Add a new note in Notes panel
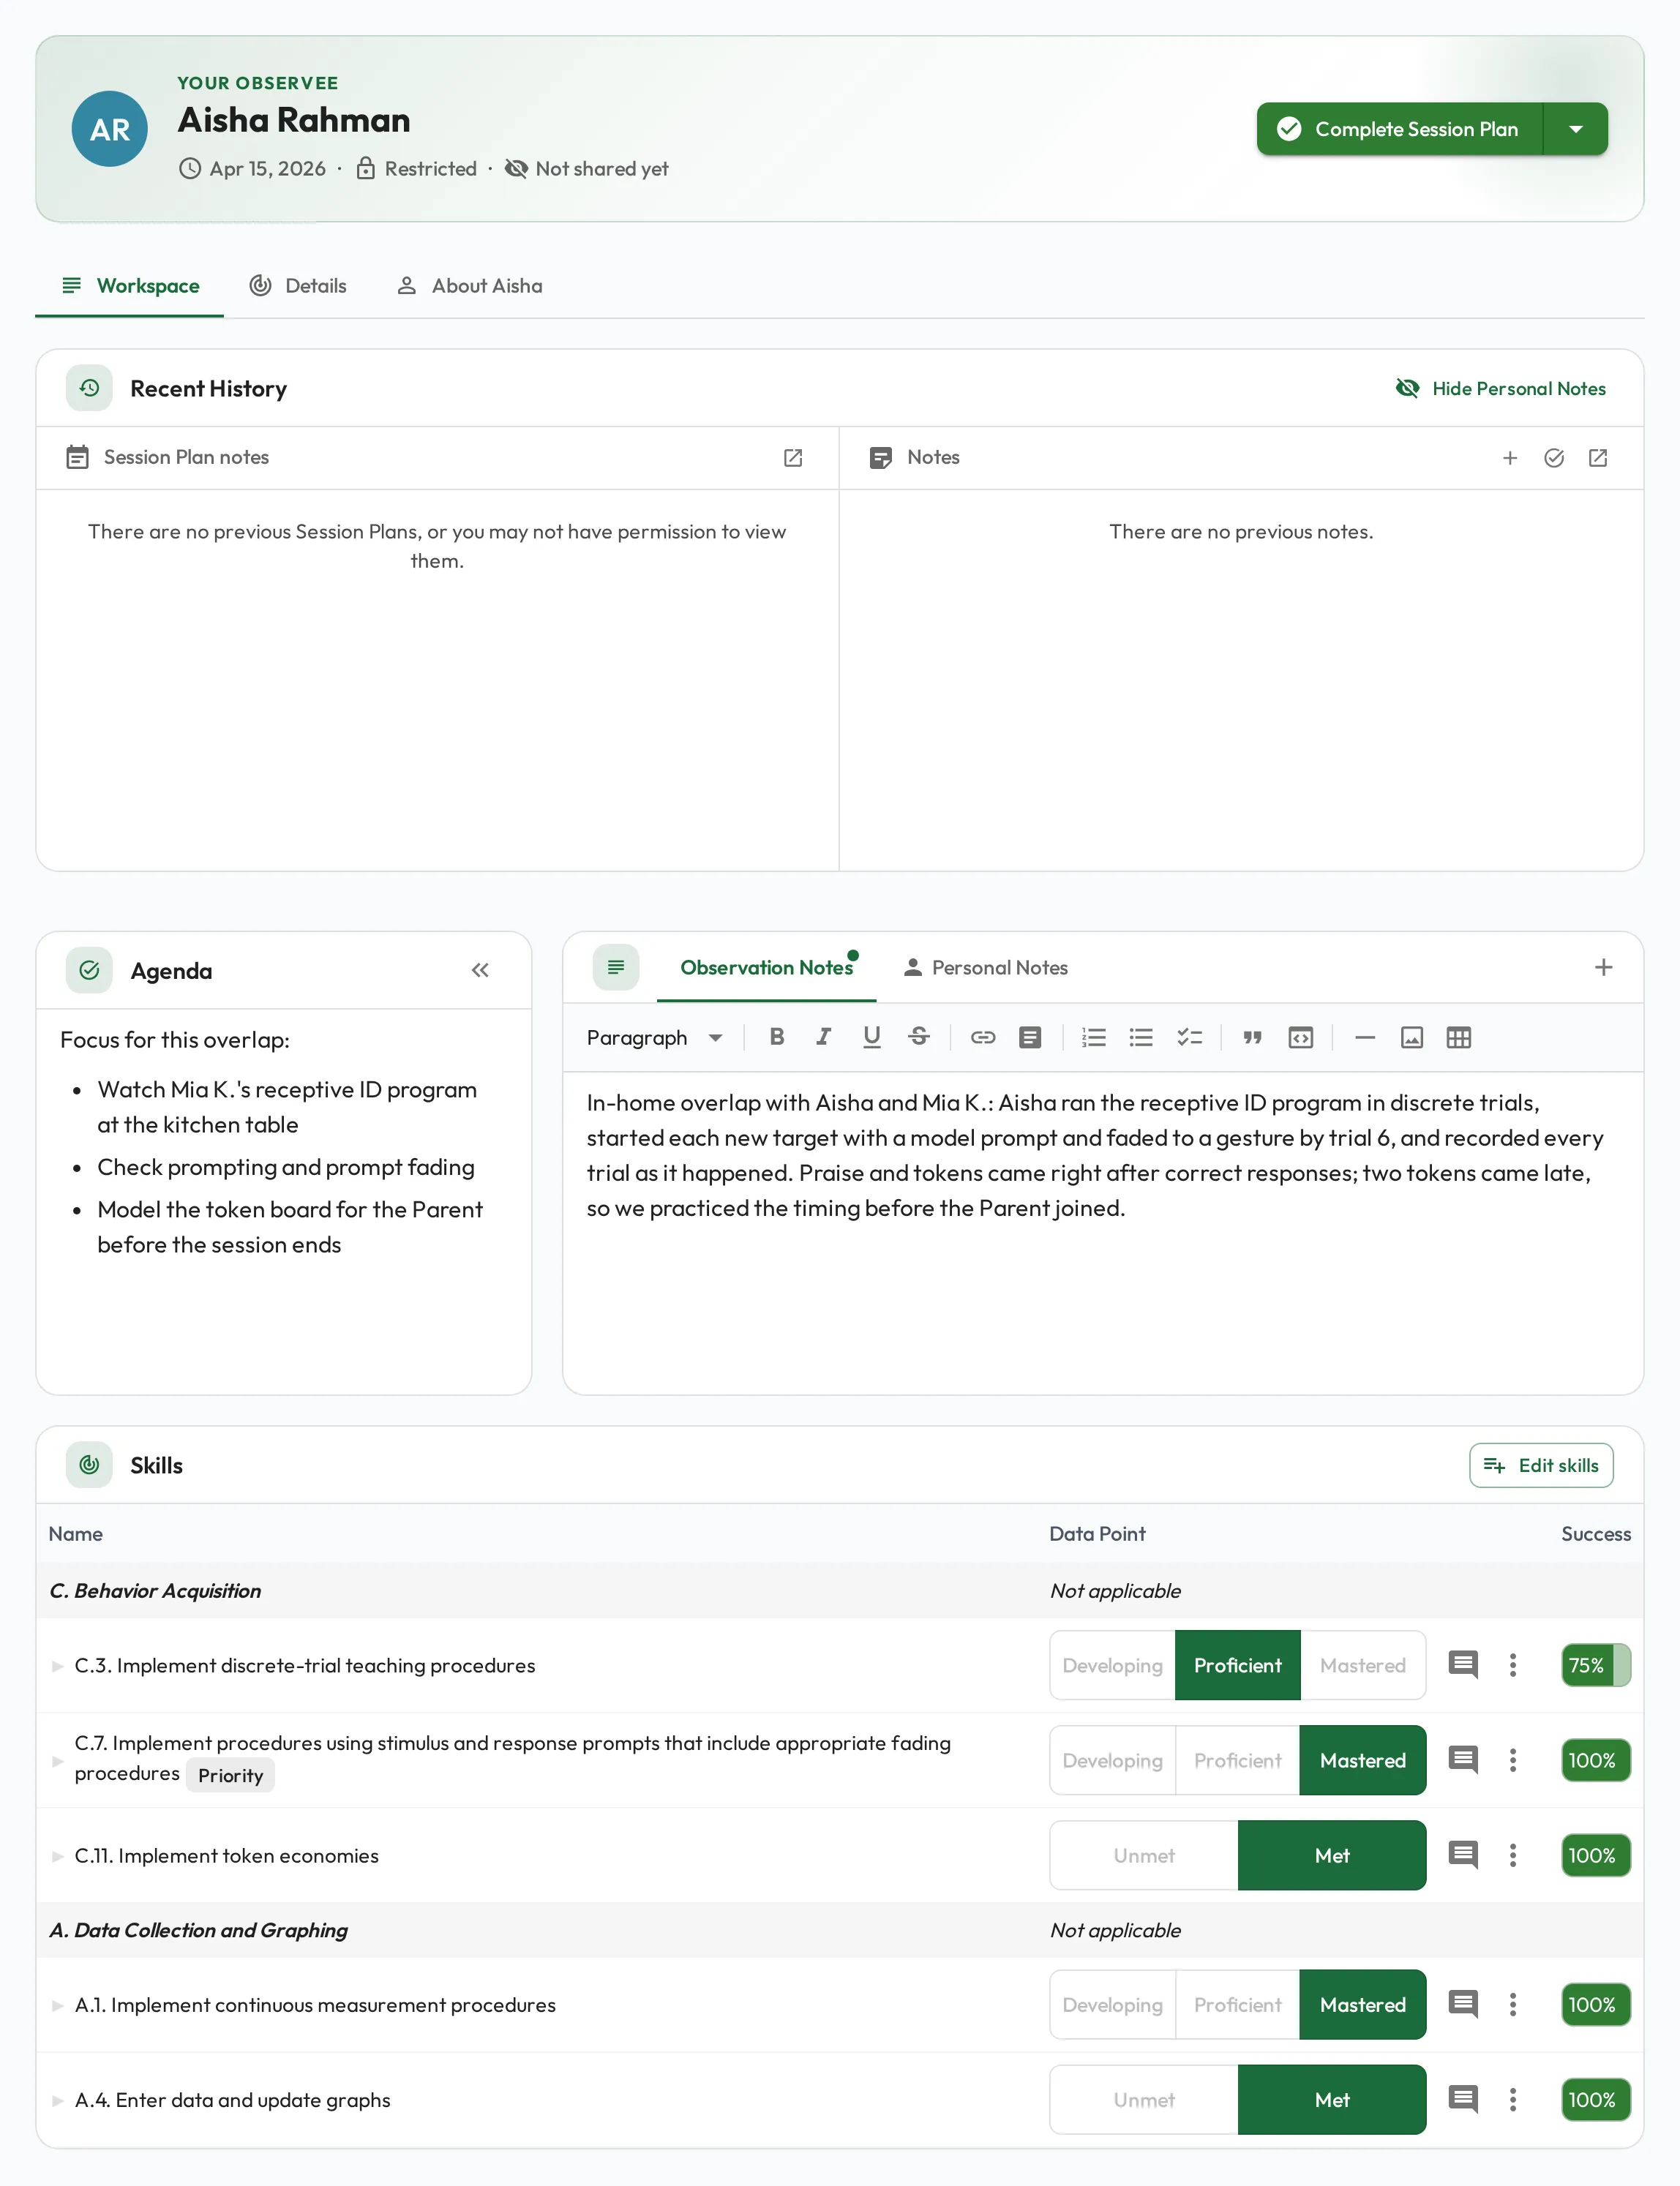 pos(1510,458)
